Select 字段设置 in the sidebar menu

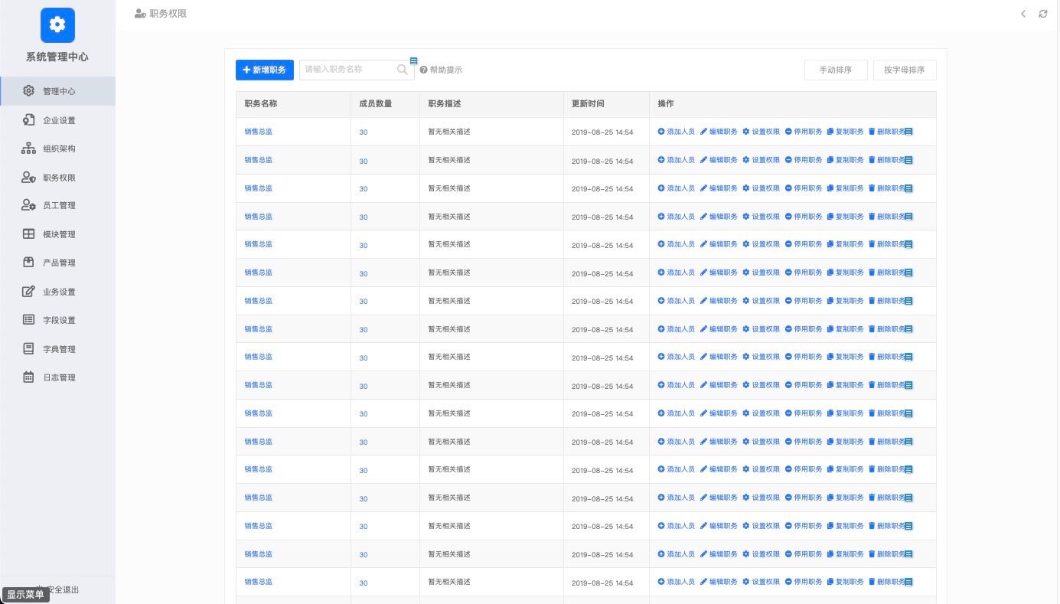(59, 320)
